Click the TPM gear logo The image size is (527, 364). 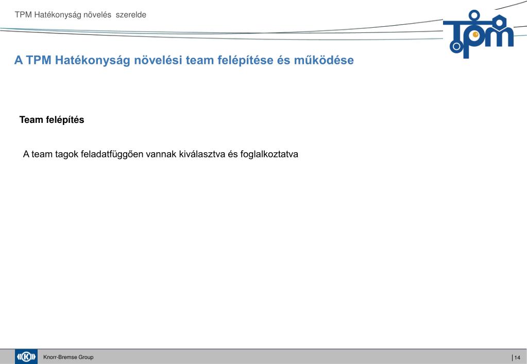click(x=479, y=33)
